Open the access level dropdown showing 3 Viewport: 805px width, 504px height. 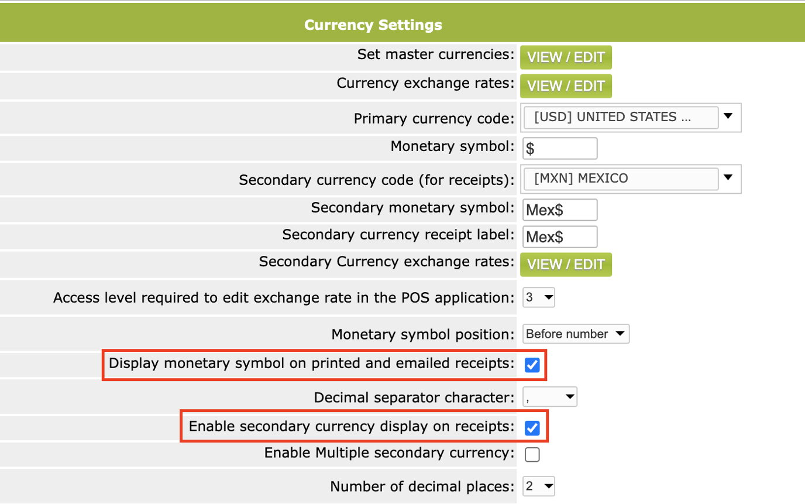537,297
